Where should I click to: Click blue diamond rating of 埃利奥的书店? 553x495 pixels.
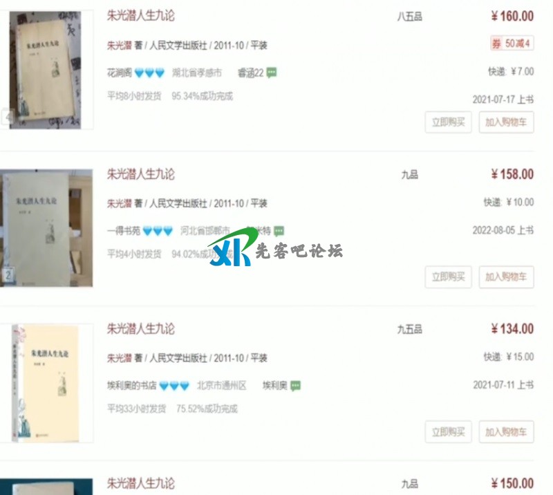pos(174,386)
